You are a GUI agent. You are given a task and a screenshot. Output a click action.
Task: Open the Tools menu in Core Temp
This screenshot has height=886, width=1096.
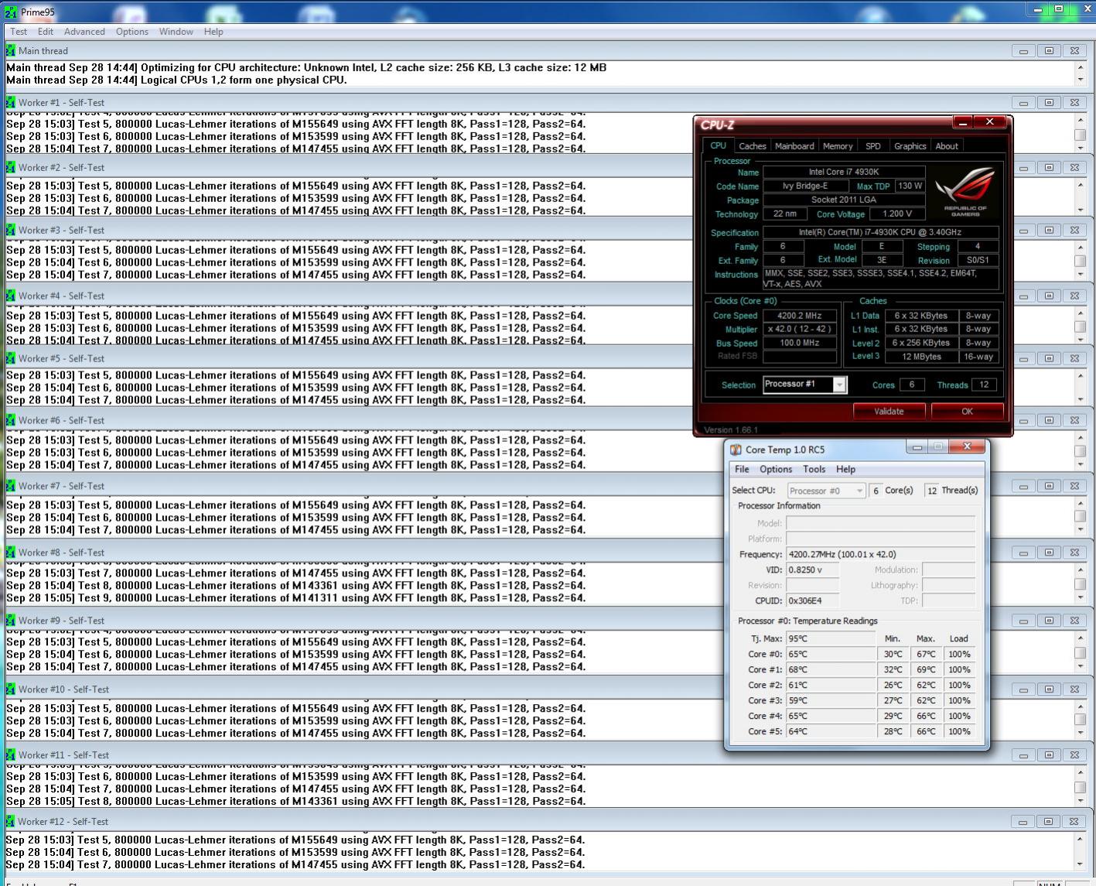click(x=814, y=469)
